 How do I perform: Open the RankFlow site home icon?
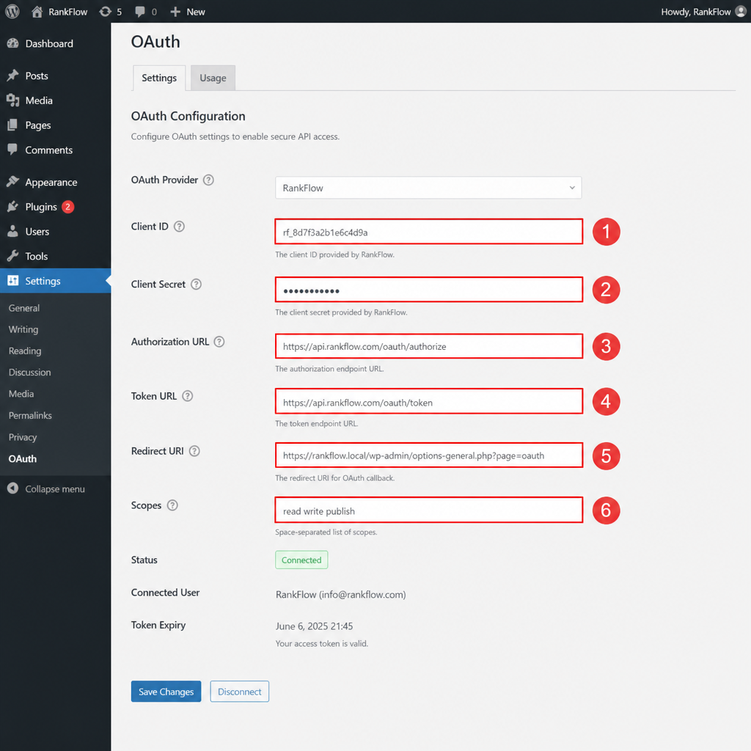[37, 12]
